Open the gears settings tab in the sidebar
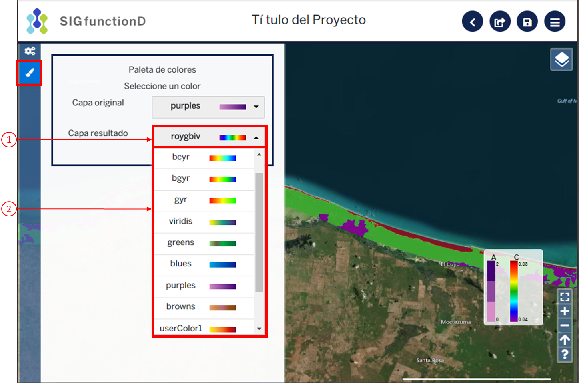The image size is (579, 383). [x=30, y=51]
